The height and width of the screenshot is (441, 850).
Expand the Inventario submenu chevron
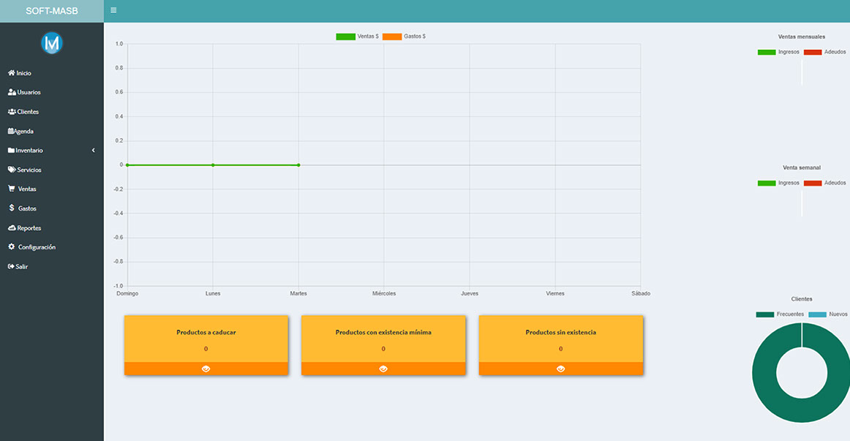pos(94,151)
